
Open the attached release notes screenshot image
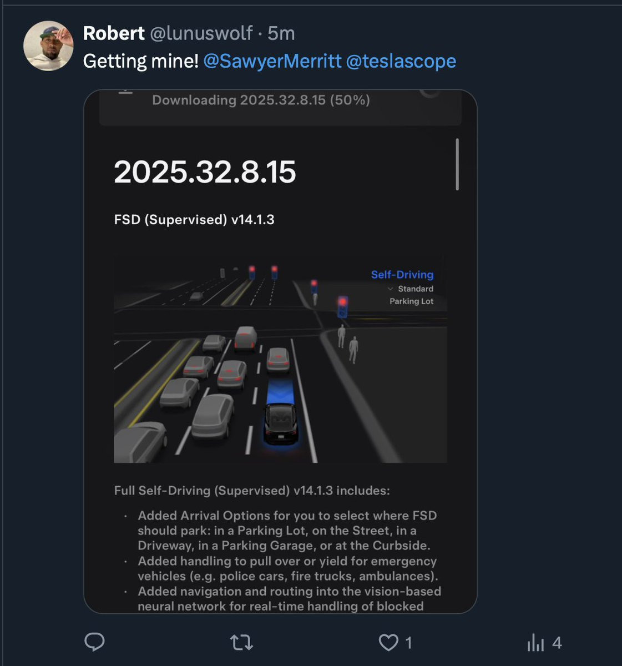[x=280, y=351]
